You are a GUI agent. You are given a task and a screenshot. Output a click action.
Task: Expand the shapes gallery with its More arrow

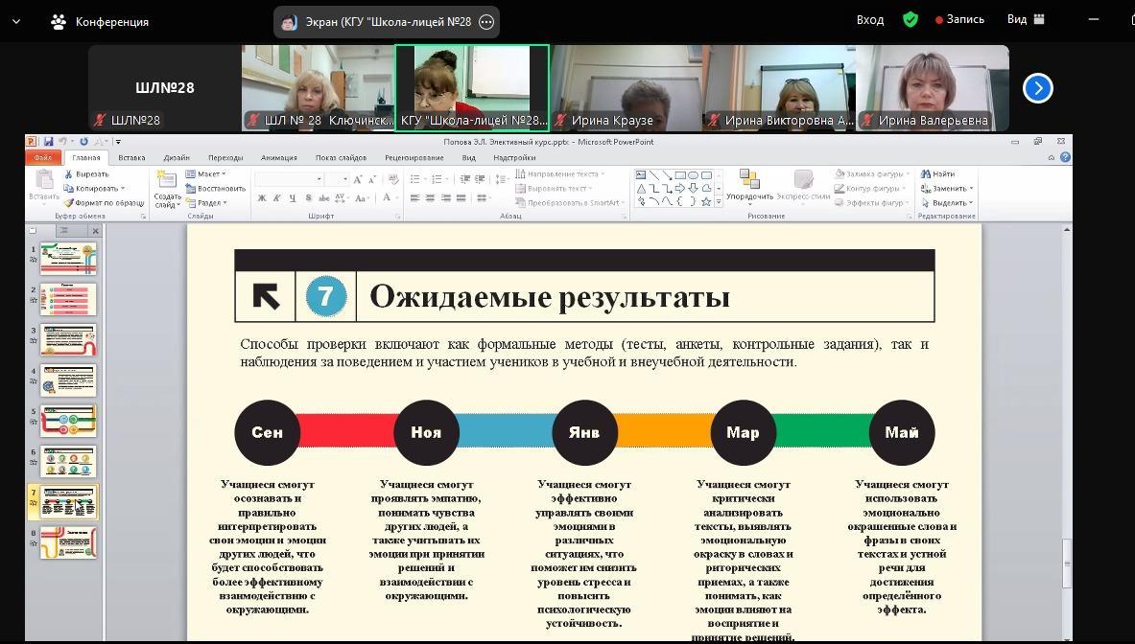point(718,201)
